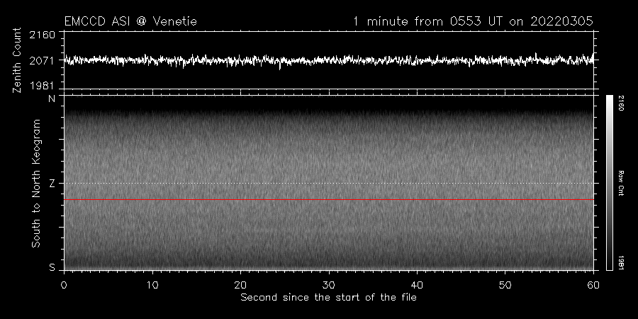Screen dimensions: 638x319
Task: Click the 'Zenith Count' axis label
Action: tap(17, 60)
